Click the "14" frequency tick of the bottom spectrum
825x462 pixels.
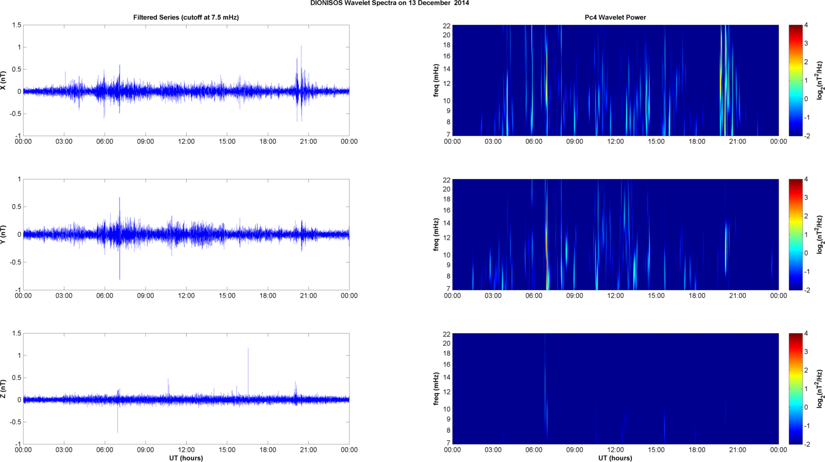tap(446, 378)
